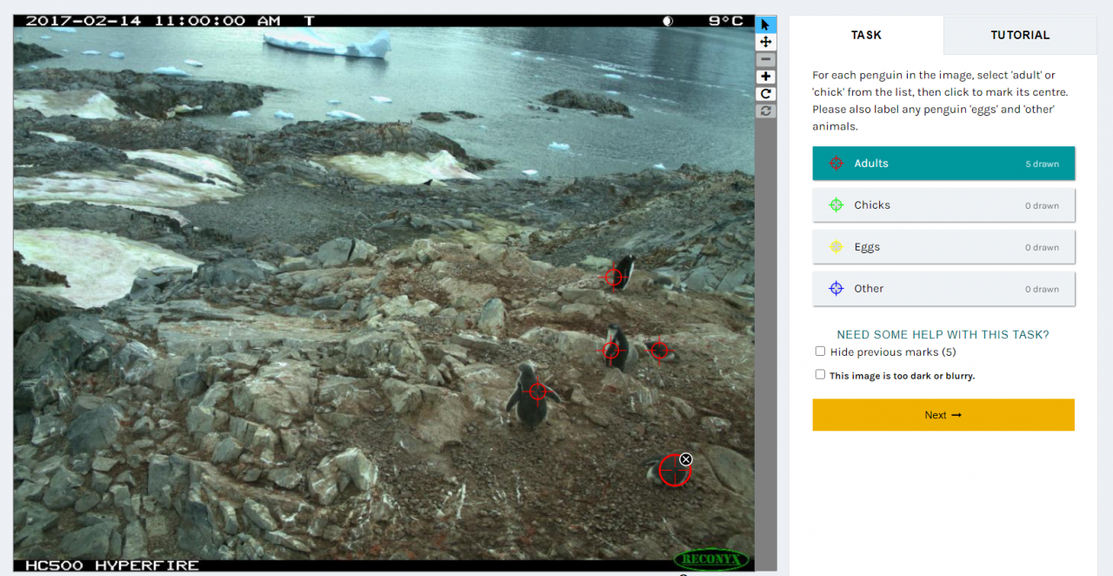The image size is (1113, 576).
Task: Switch to the TASK tab
Action: (x=866, y=35)
